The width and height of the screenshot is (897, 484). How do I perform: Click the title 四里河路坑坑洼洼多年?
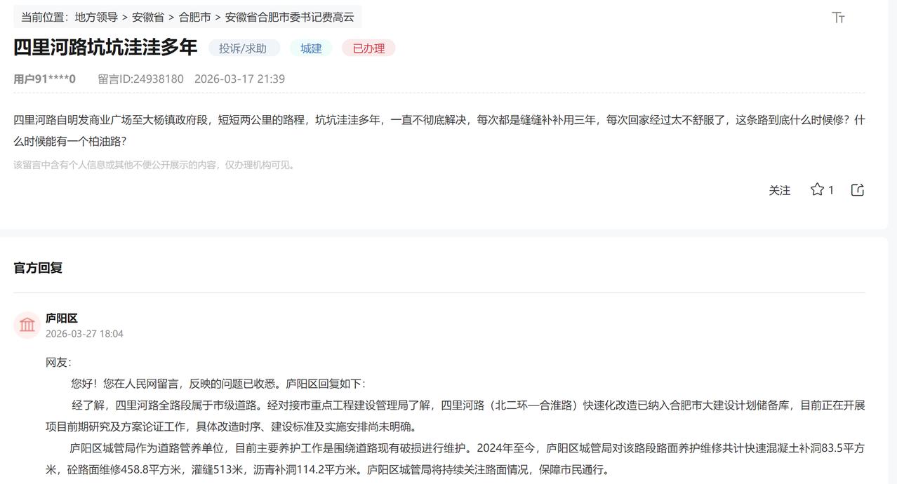tap(102, 47)
